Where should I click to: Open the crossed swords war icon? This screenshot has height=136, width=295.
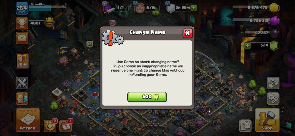pos(22,83)
